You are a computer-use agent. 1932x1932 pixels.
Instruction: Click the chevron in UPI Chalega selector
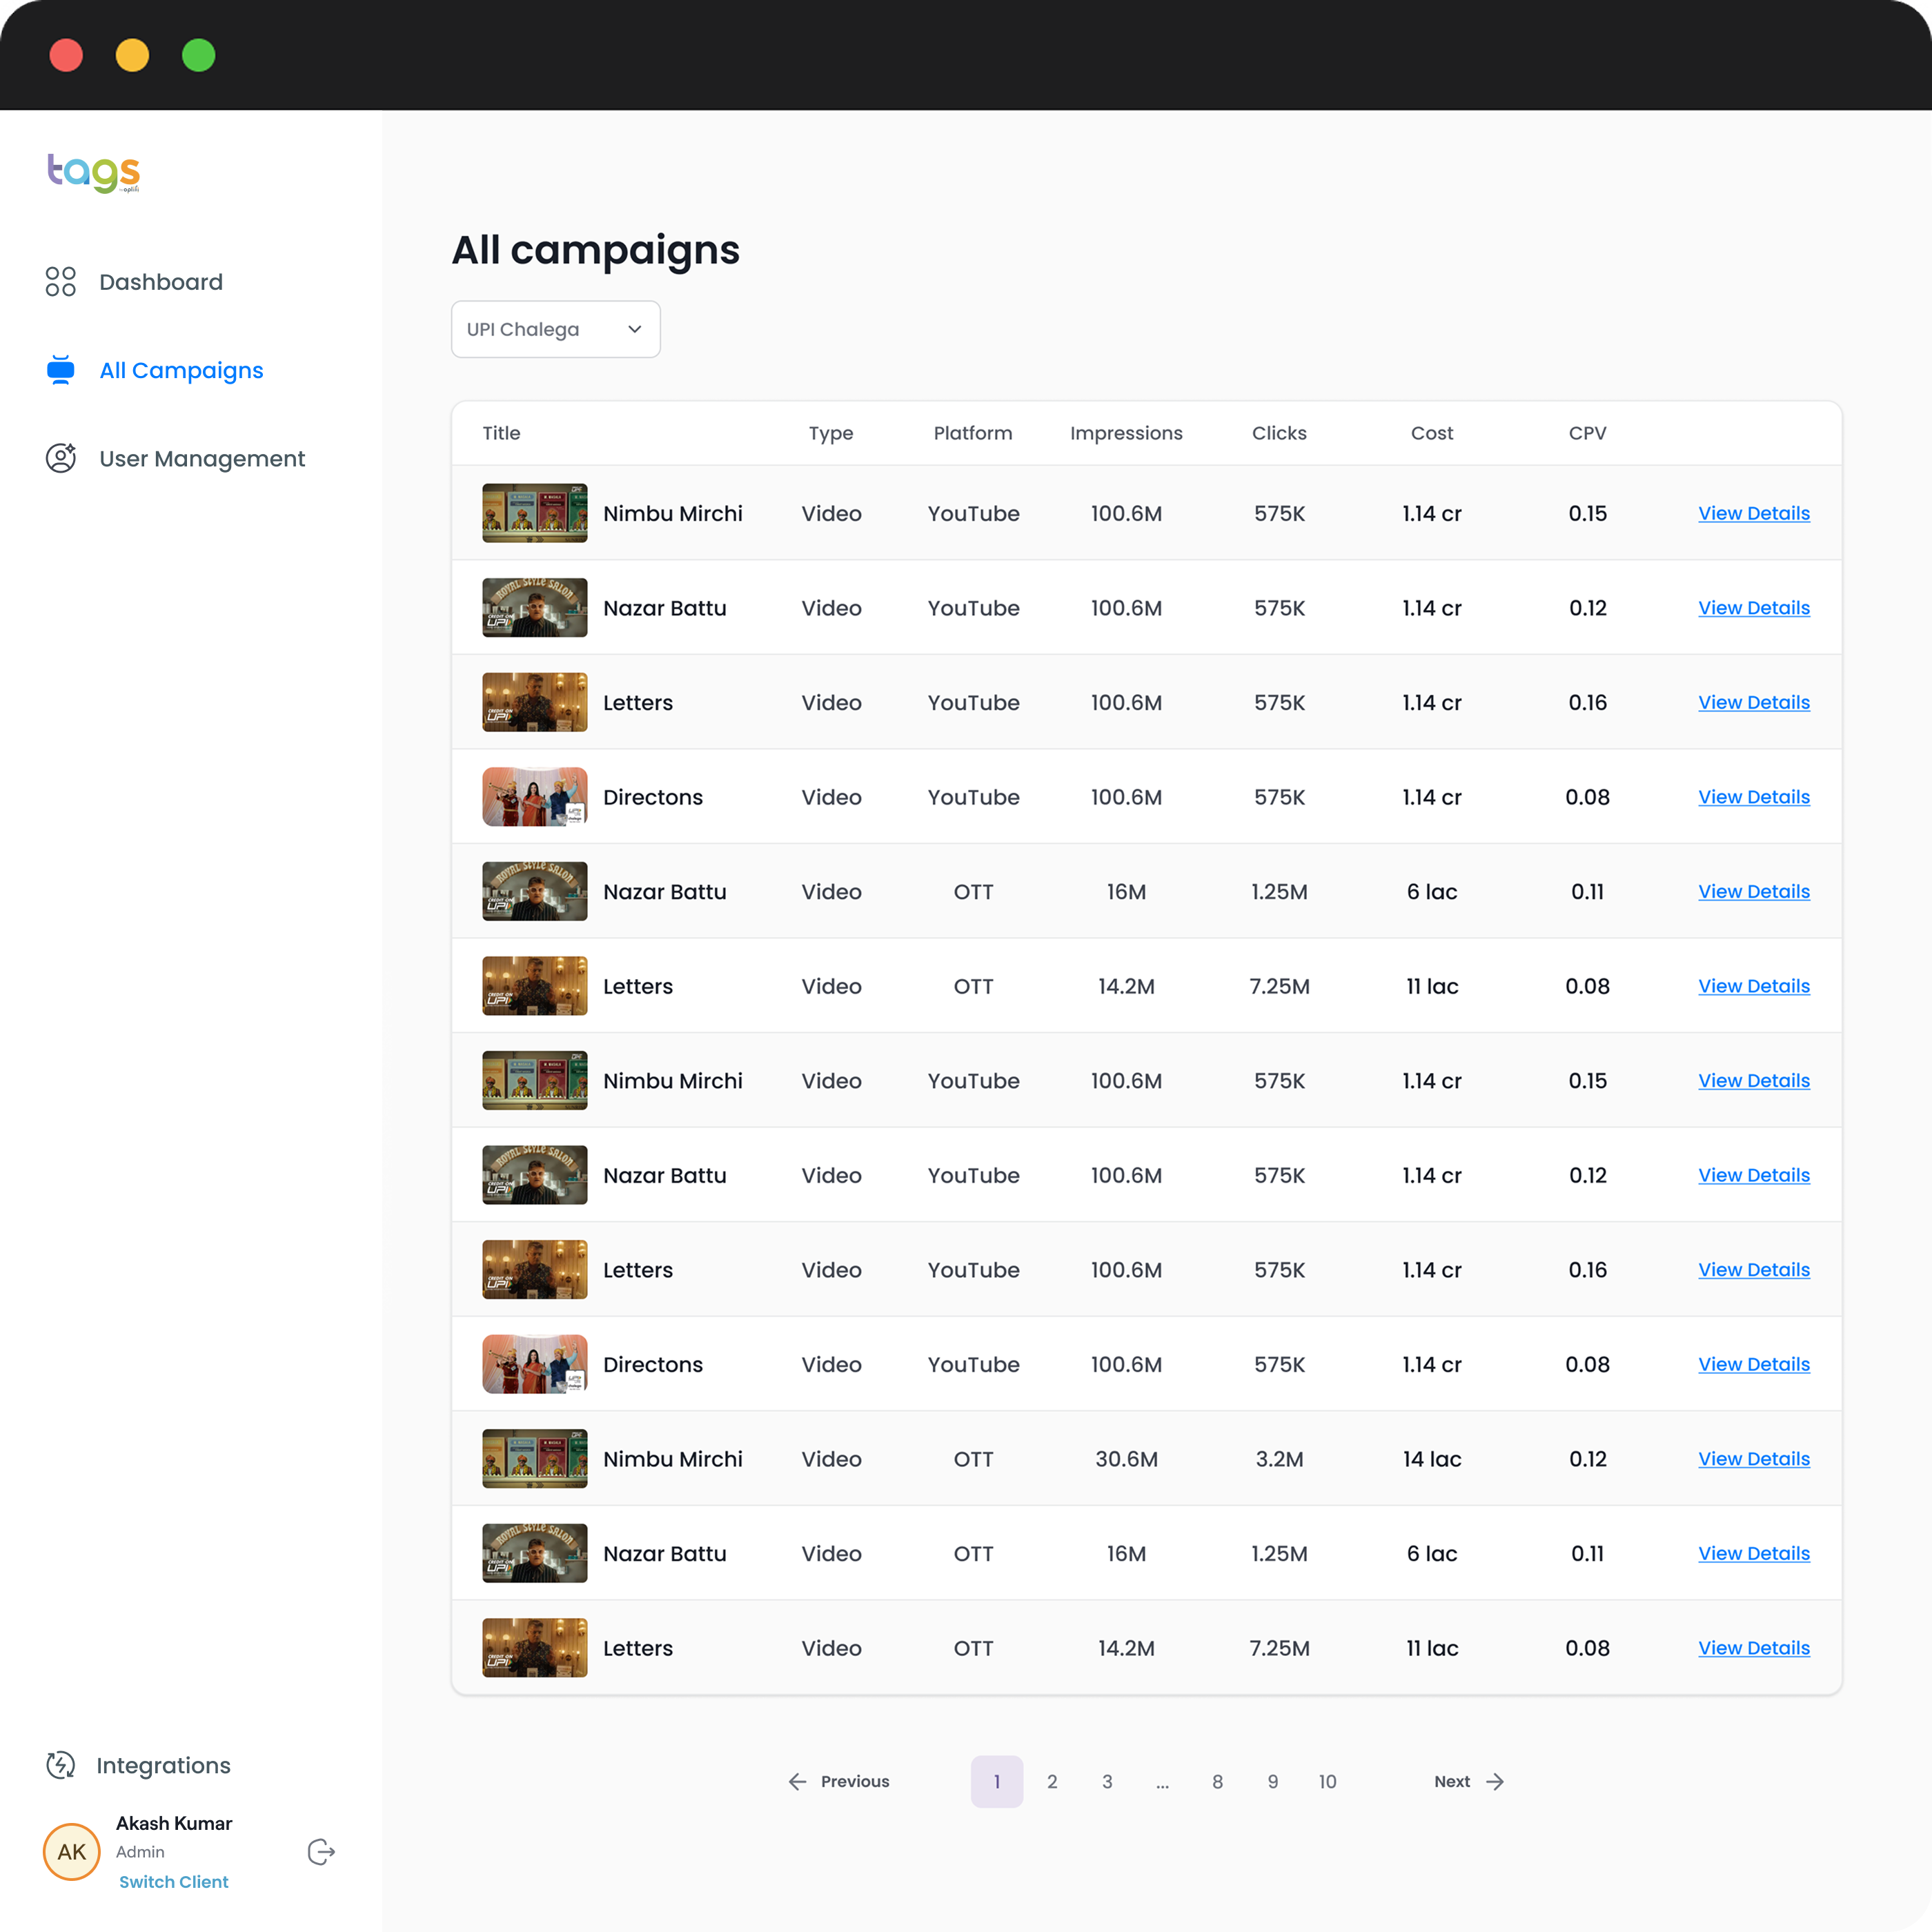pyautogui.click(x=634, y=329)
